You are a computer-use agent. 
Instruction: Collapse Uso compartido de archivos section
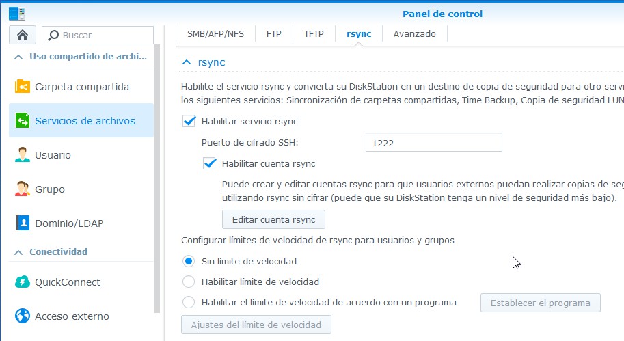[18, 57]
